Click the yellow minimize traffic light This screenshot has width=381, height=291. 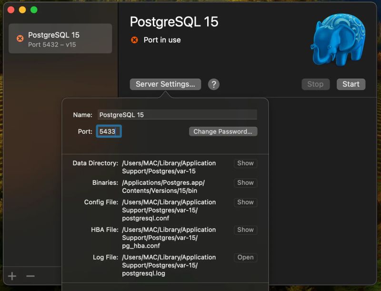[22, 9]
